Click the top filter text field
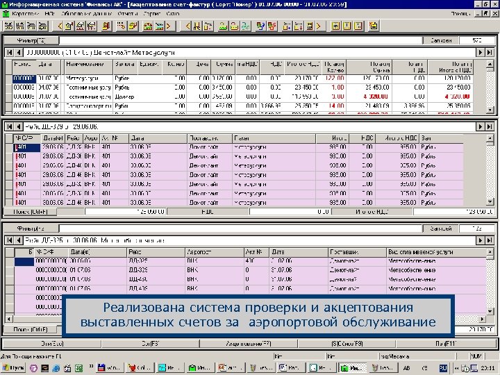500x375 pixels. tap(241, 40)
